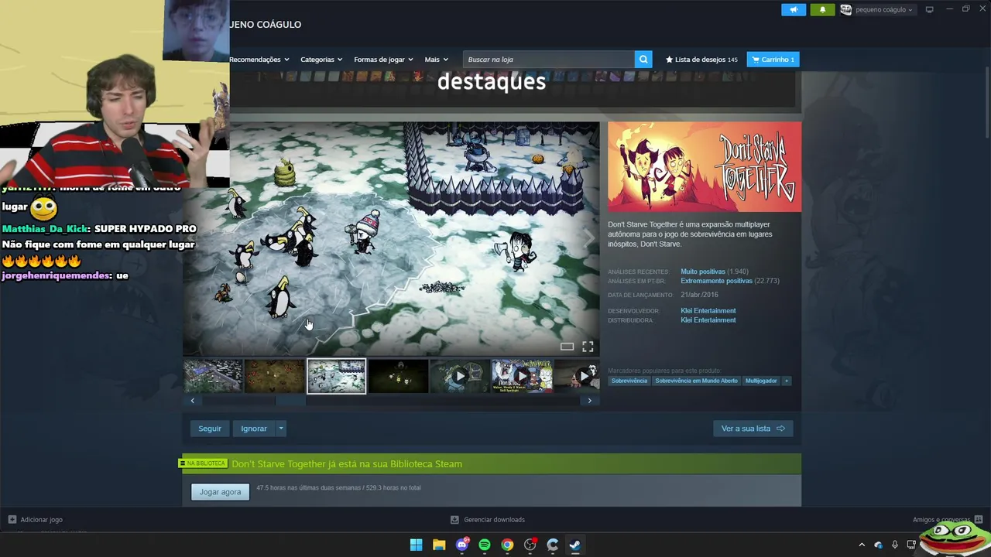Click the Jogar agora button
991x557 pixels.
(x=221, y=492)
